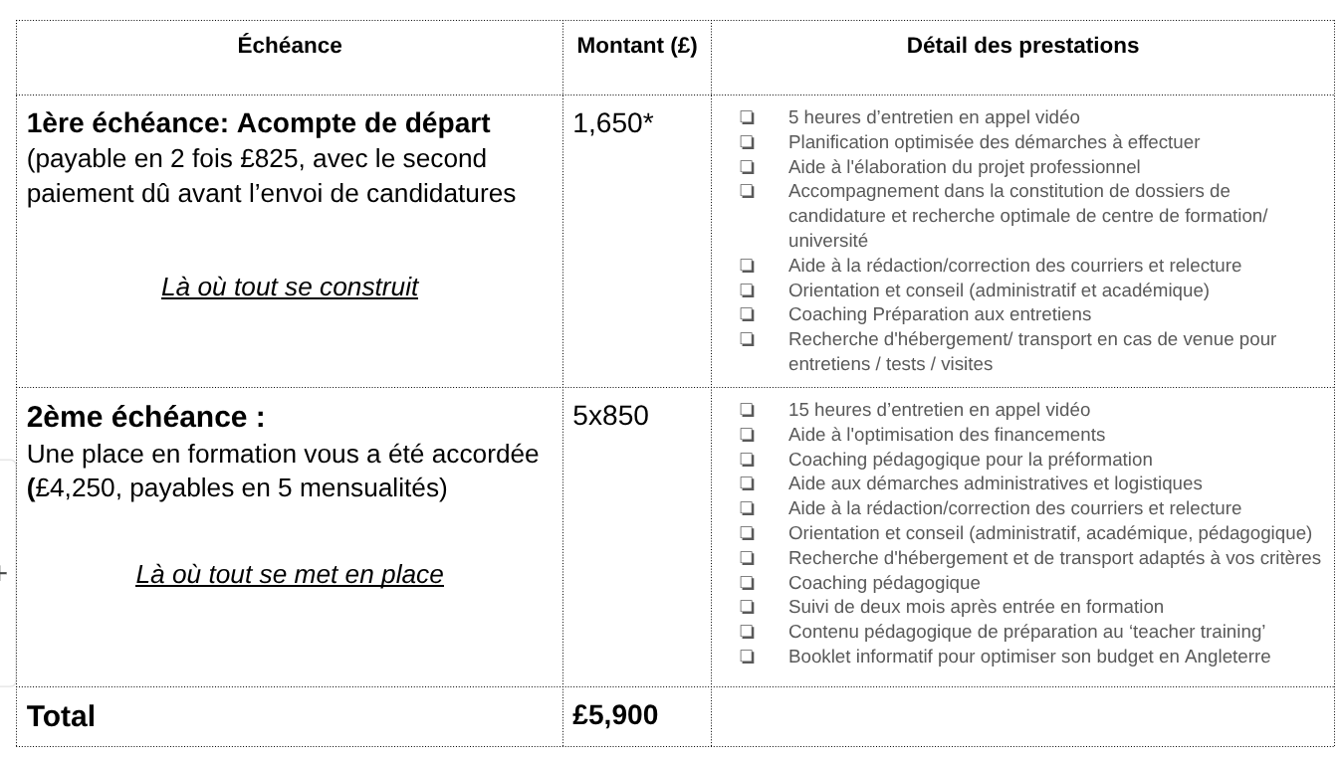Click the "1ère échéance: Acompte de départ" heading
Screen dimensions: 1343x761
[258, 124]
